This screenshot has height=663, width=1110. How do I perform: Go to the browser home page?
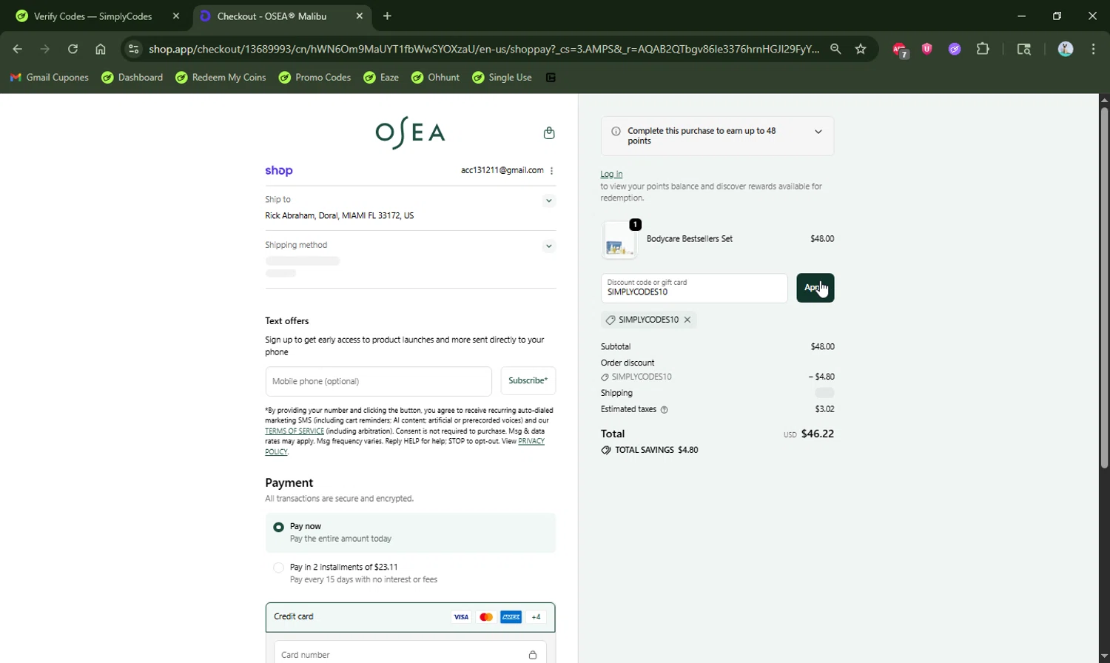tap(101, 49)
